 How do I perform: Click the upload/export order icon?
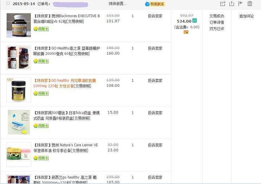click(x=232, y=4)
